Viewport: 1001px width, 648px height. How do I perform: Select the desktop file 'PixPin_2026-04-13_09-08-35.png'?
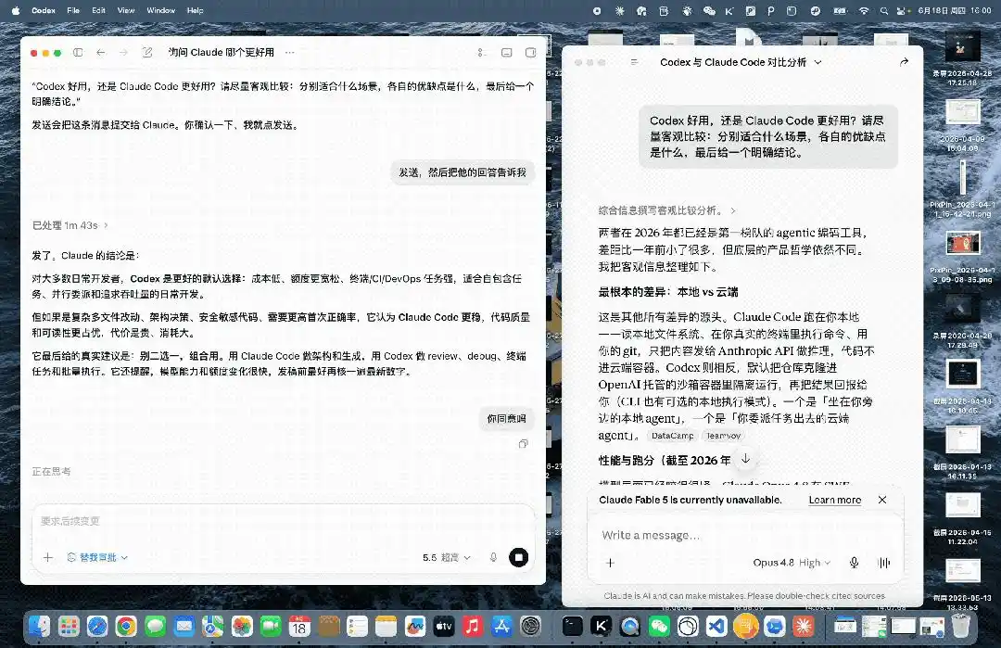(x=962, y=258)
